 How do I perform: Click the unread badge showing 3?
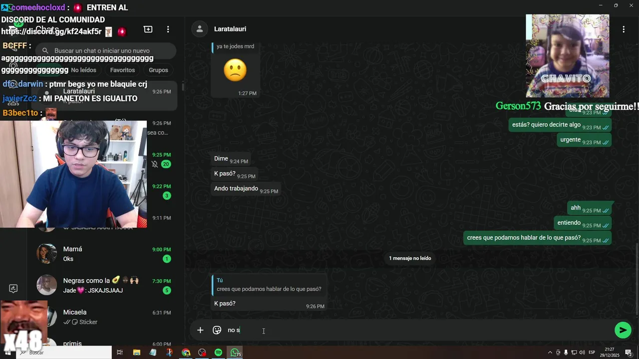click(x=167, y=195)
